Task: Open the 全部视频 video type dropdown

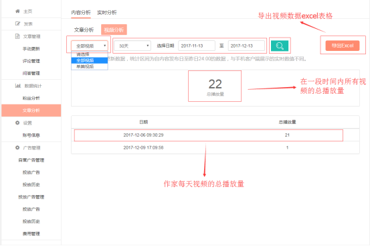Action: [x=90, y=46]
